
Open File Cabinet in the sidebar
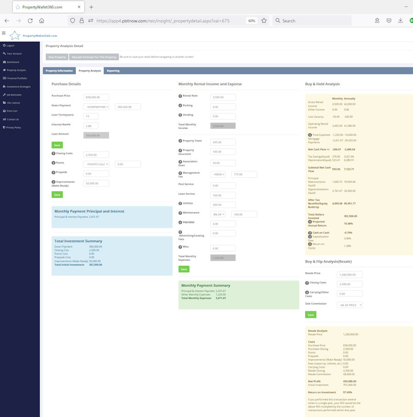coord(11,103)
